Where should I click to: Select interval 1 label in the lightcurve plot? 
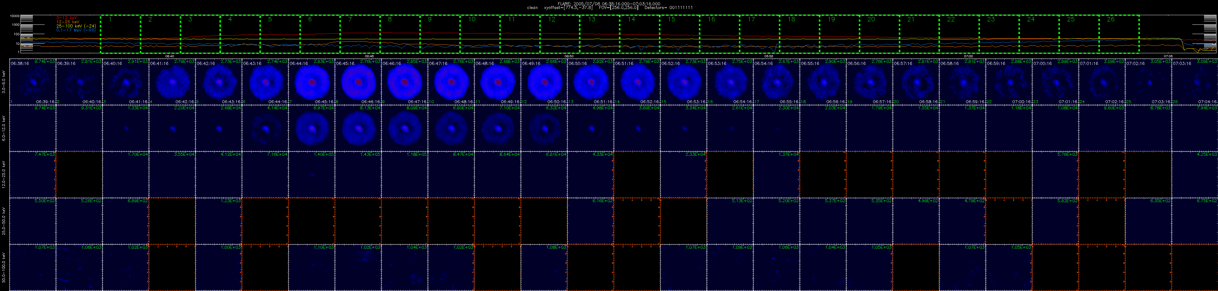point(110,20)
